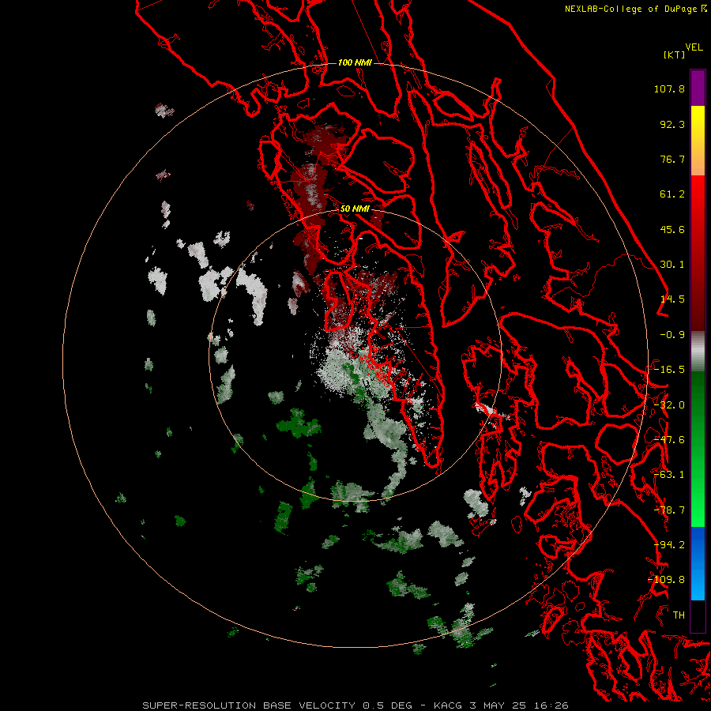This screenshot has height=711, width=711.
Task: Click the -78.7 value on the velocity scale
Action: pos(669,510)
